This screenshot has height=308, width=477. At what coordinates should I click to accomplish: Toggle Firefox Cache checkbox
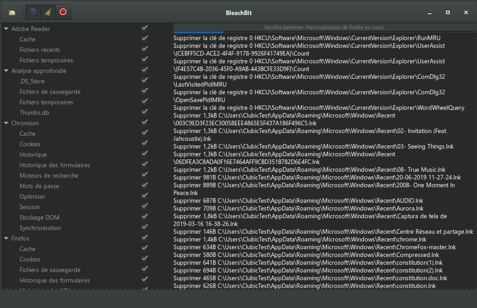145,248
